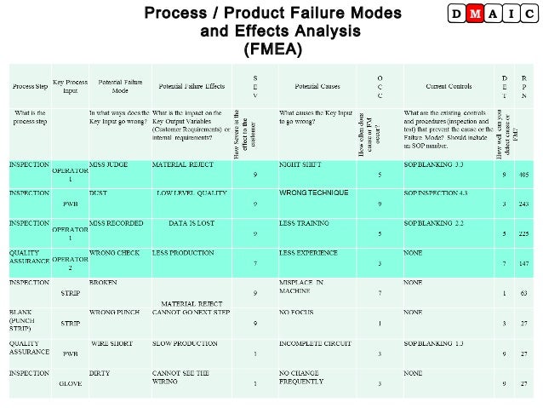The height and width of the screenshot is (408, 543).
Task: Click the C box in DMAIC
Action: (x=529, y=14)
